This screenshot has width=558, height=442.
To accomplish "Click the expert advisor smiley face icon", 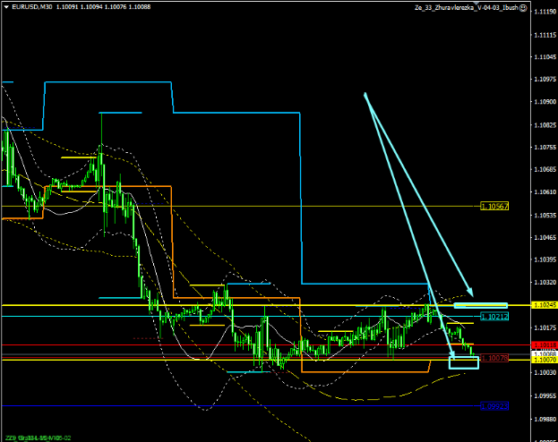I will click(x=522, y=7).
